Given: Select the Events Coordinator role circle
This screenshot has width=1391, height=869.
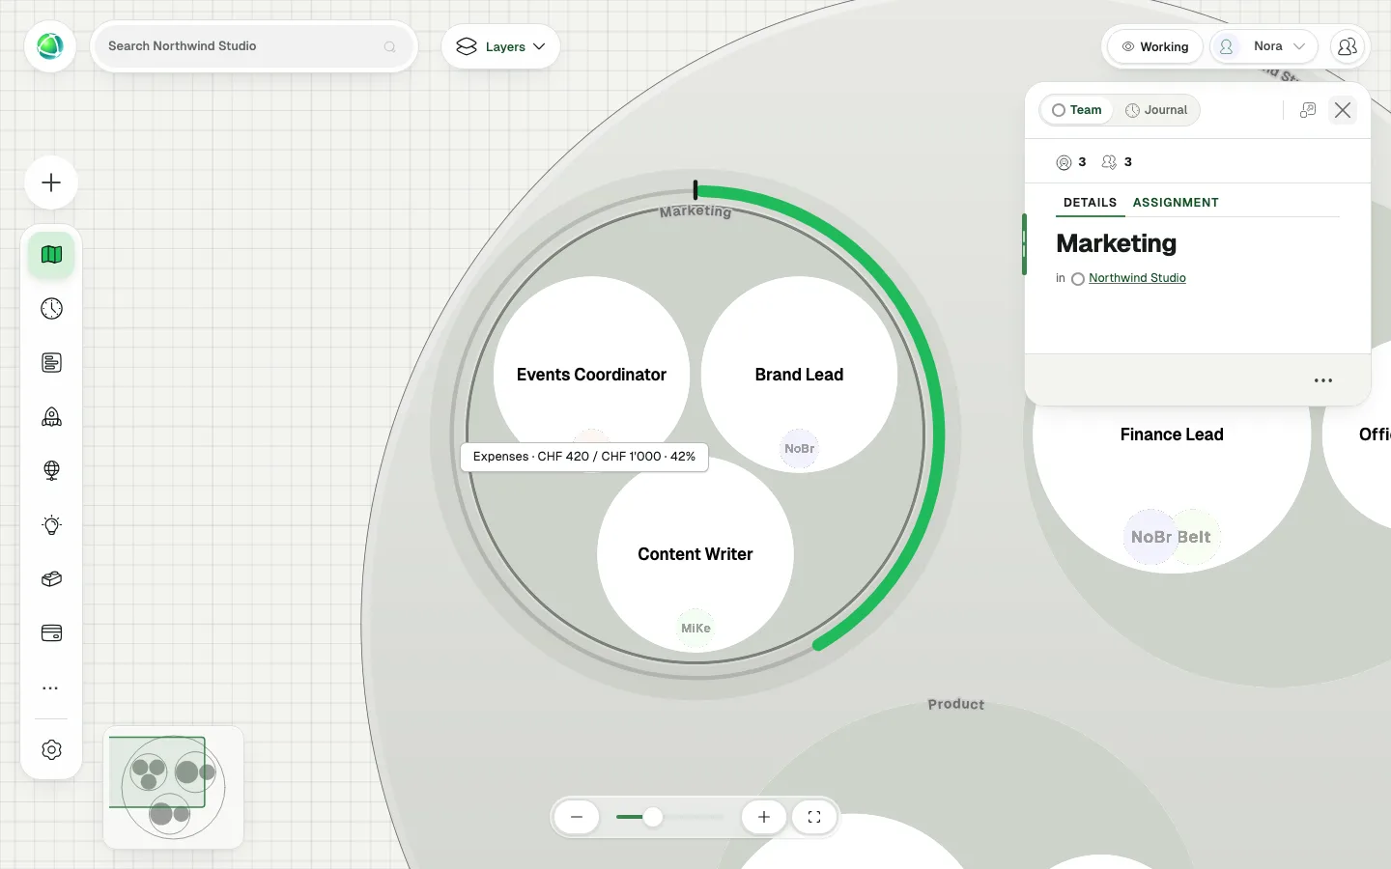Looking at the screenshot, I should click(591, 375).
